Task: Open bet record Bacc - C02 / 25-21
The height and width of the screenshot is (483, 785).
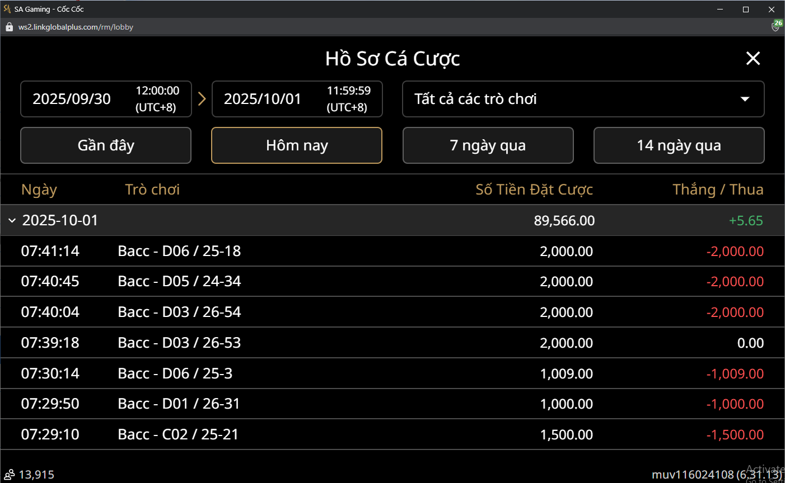Action: (178, 434)
